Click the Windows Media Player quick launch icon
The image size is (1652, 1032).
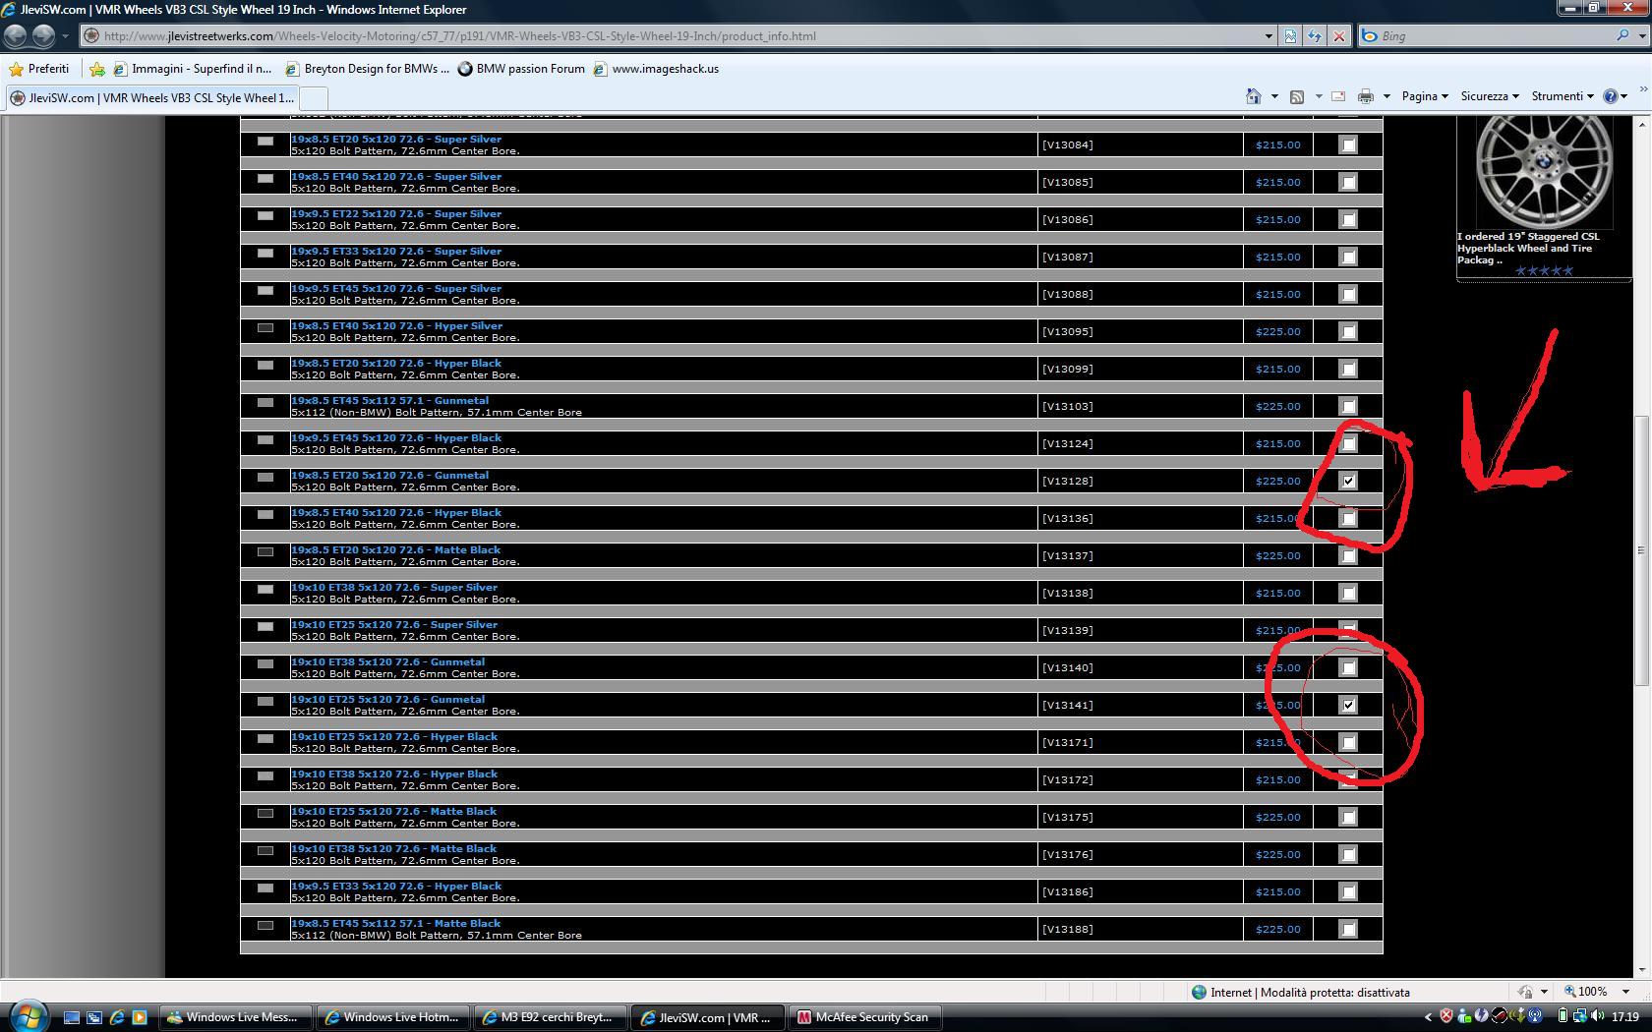[x=139, y=1017]
